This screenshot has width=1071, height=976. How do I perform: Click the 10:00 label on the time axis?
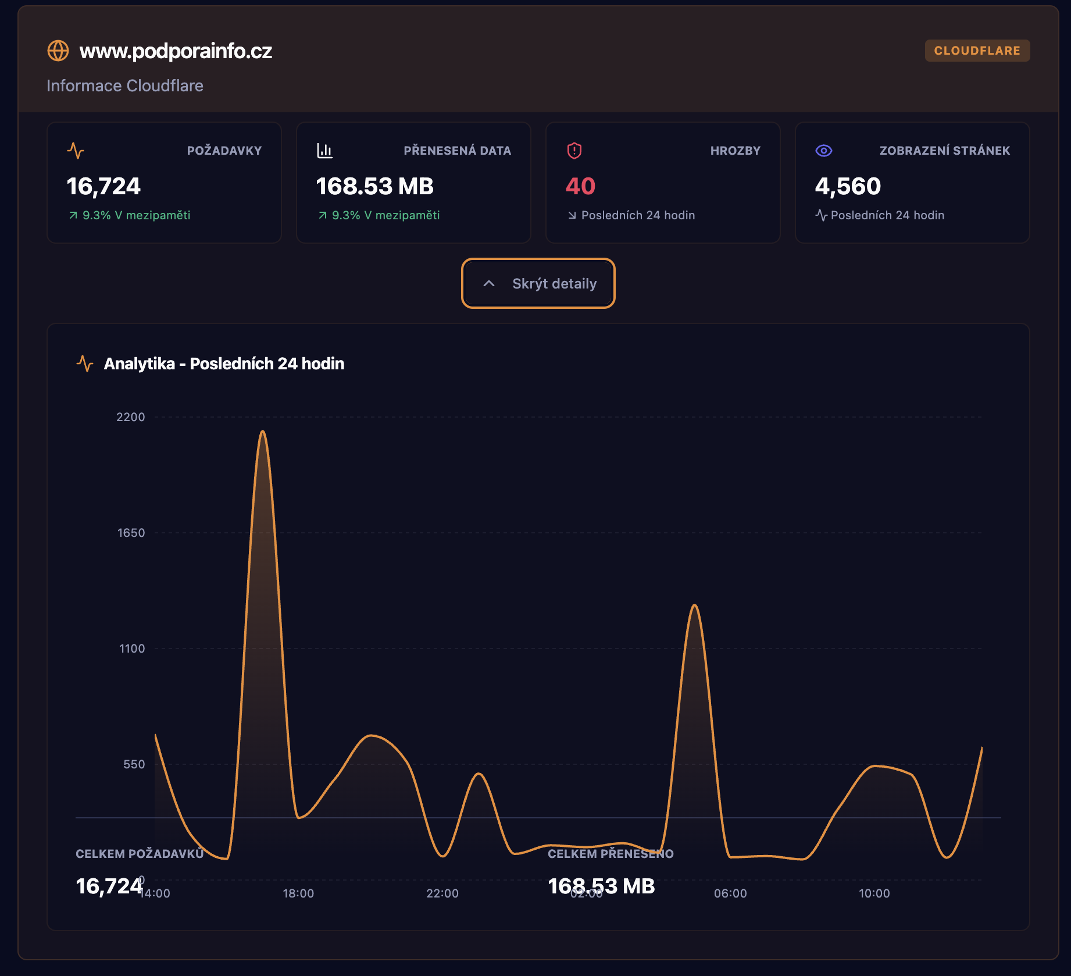[x=874, y=893]
